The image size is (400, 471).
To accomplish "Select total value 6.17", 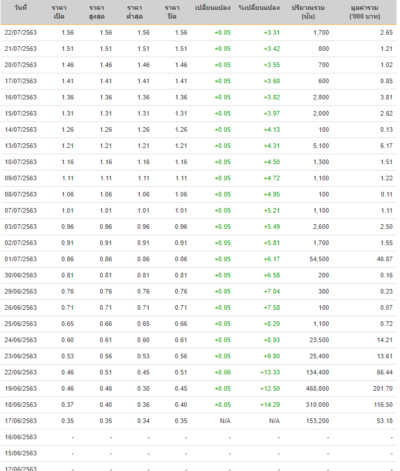I will click(x=386, y=146).
